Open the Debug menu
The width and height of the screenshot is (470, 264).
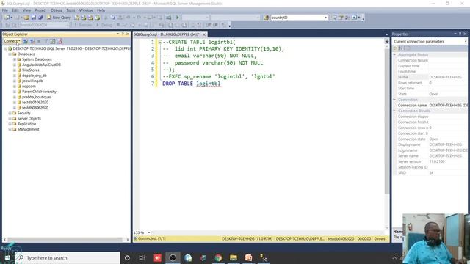[x=56, y=10]
